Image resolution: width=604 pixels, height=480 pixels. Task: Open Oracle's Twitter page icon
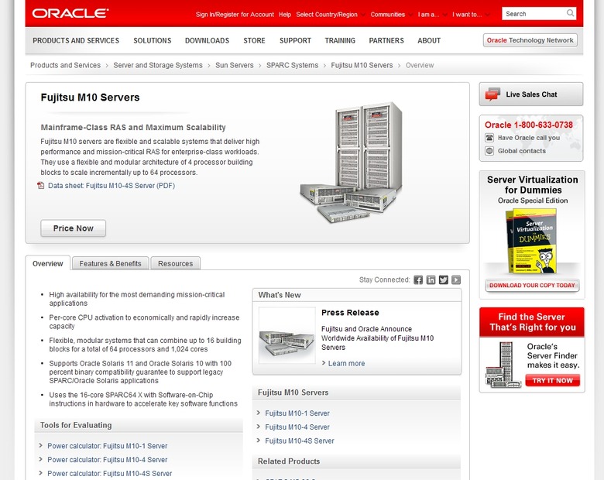tap(444, 279)
